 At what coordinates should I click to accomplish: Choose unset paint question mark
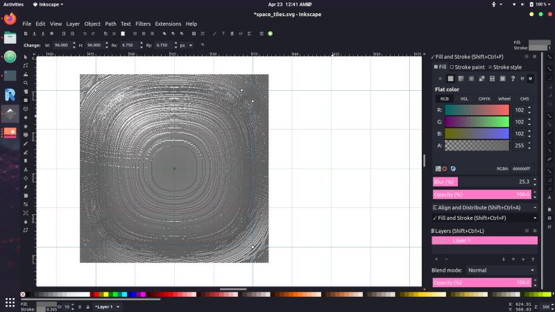[513, 78]
